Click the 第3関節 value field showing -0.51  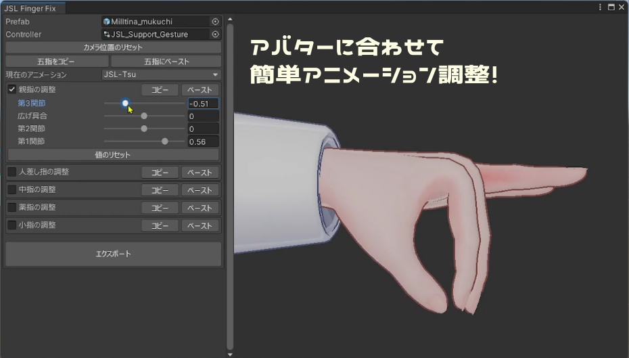click(204, 104)
